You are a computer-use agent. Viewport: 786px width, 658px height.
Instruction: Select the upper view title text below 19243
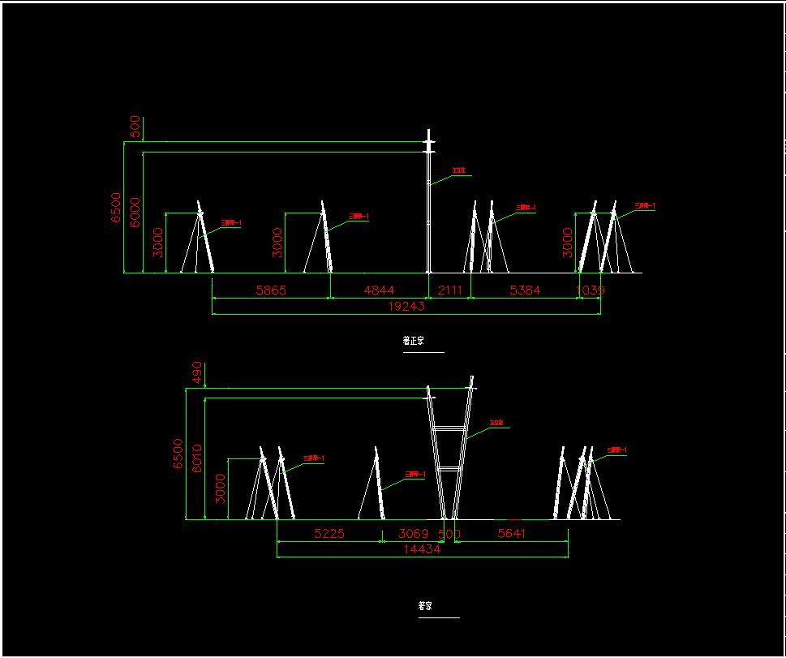pyautogui.click(x=413, y=342)
